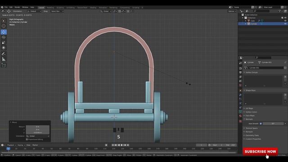The image size is (288, 162).
Task: Collapse the Shape Keys panel
Action: coord(251,90)
